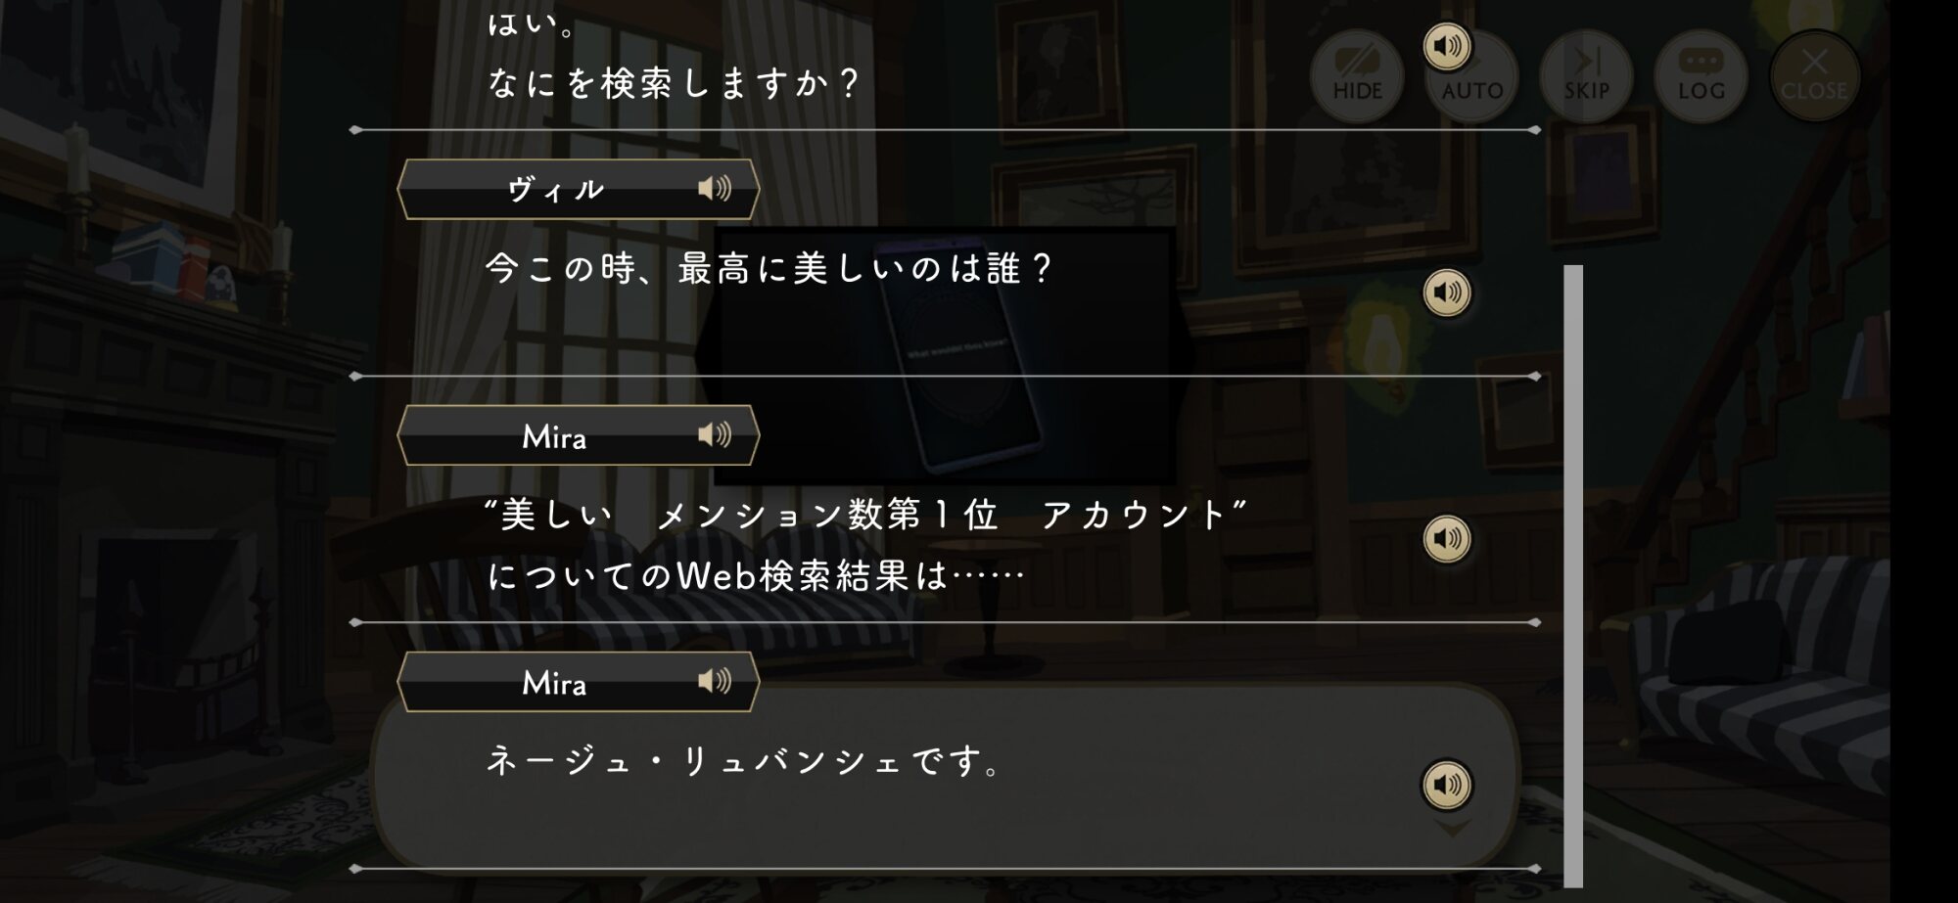This screenshot has width=1958, height=903.
Task: Tap speaker icon on ヴィル name plate
Action: (715, 188)
